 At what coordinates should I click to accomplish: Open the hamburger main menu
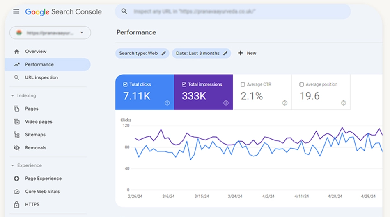tap(16, 11)
